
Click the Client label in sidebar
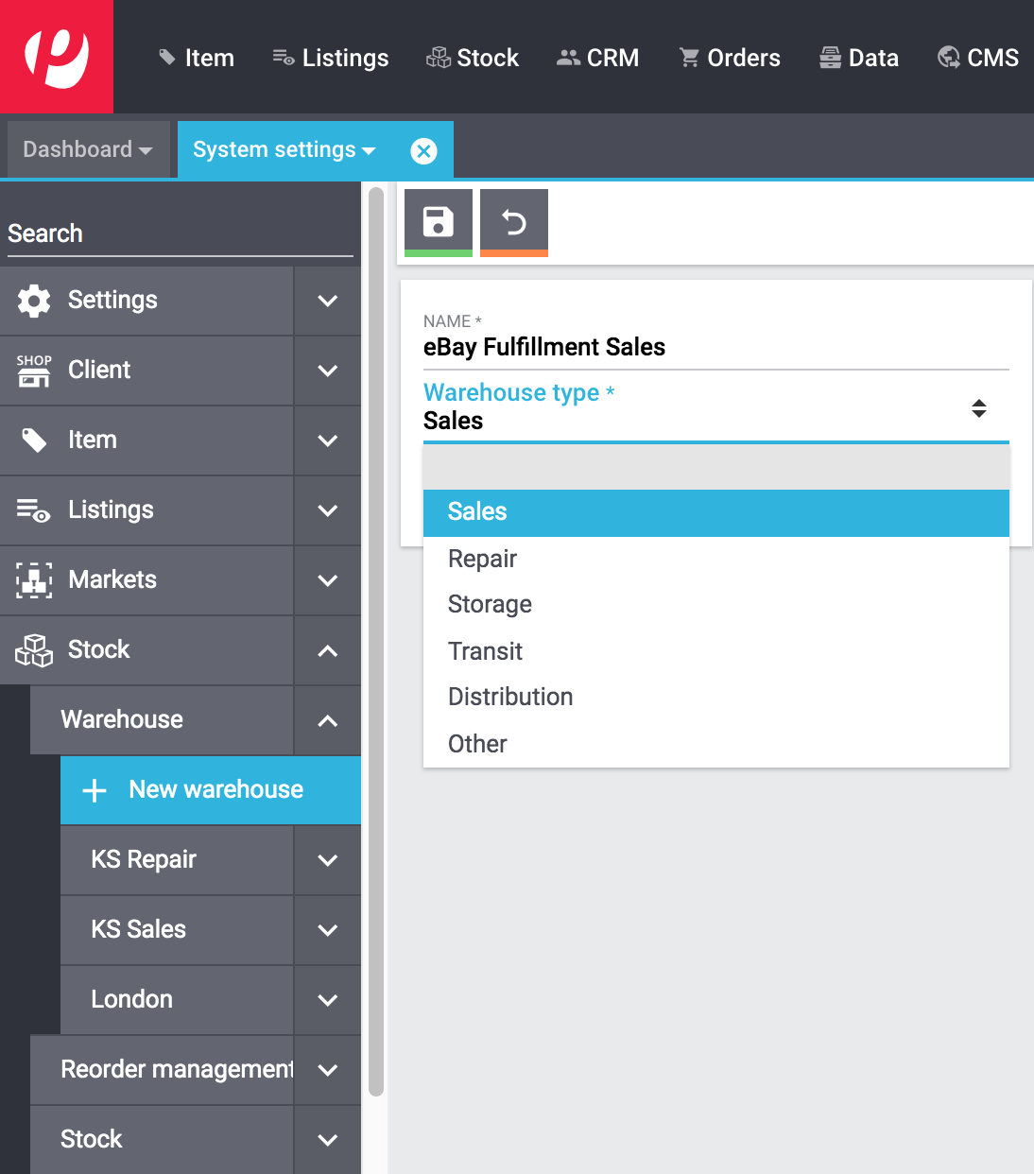pyautogui.click(x=99, y=371)
